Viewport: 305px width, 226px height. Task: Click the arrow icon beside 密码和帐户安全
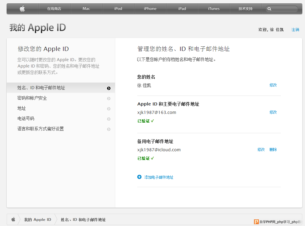[x=109, y=99]
